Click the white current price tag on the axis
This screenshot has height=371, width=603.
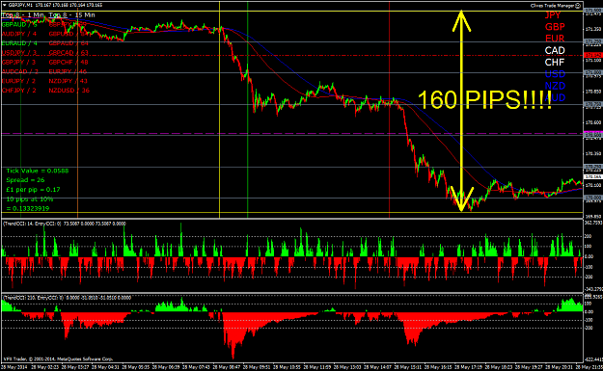592,177
